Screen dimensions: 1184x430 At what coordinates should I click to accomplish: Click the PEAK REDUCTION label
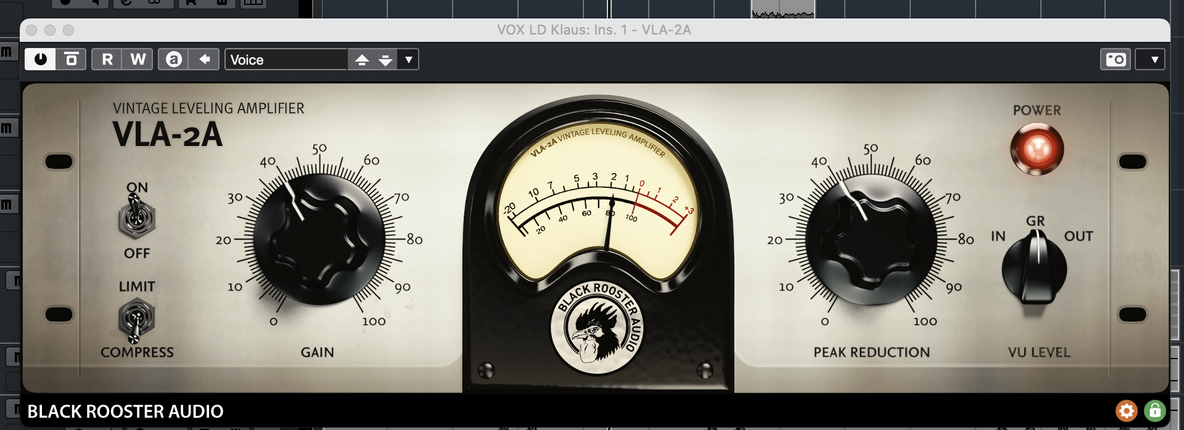871,352
